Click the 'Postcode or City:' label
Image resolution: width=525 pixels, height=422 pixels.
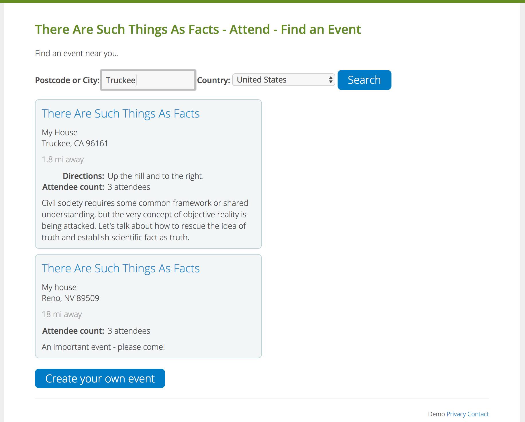point(67,80)
